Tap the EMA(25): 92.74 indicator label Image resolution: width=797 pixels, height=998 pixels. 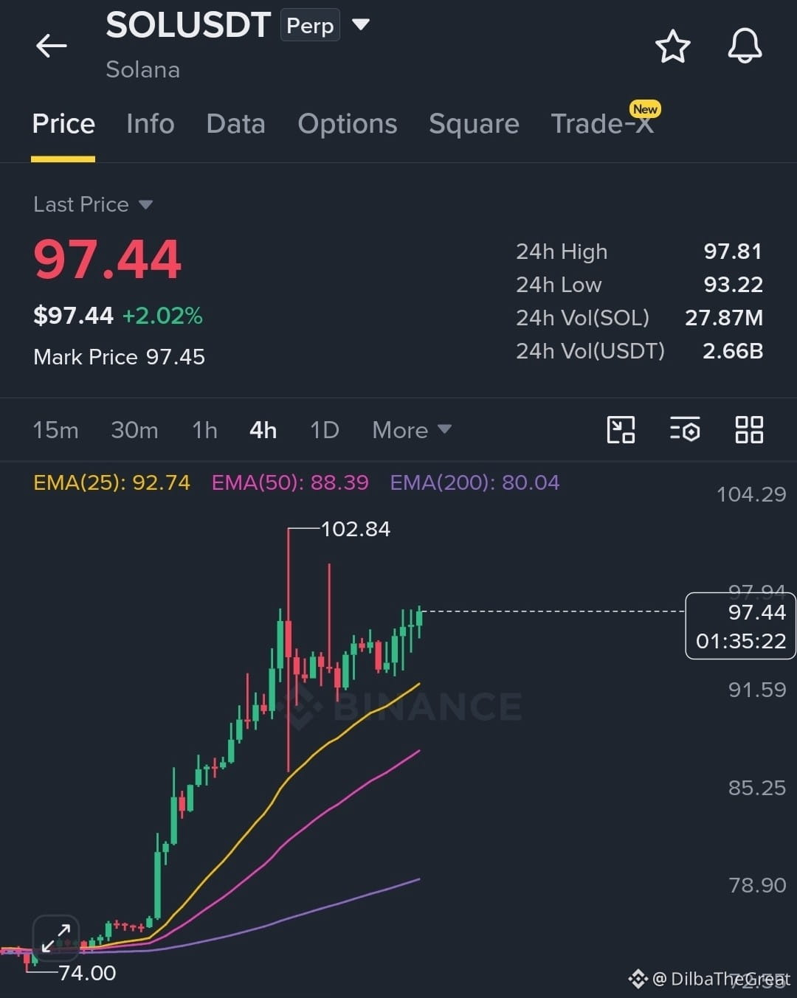pyautogui.click(x=111, y=482)
